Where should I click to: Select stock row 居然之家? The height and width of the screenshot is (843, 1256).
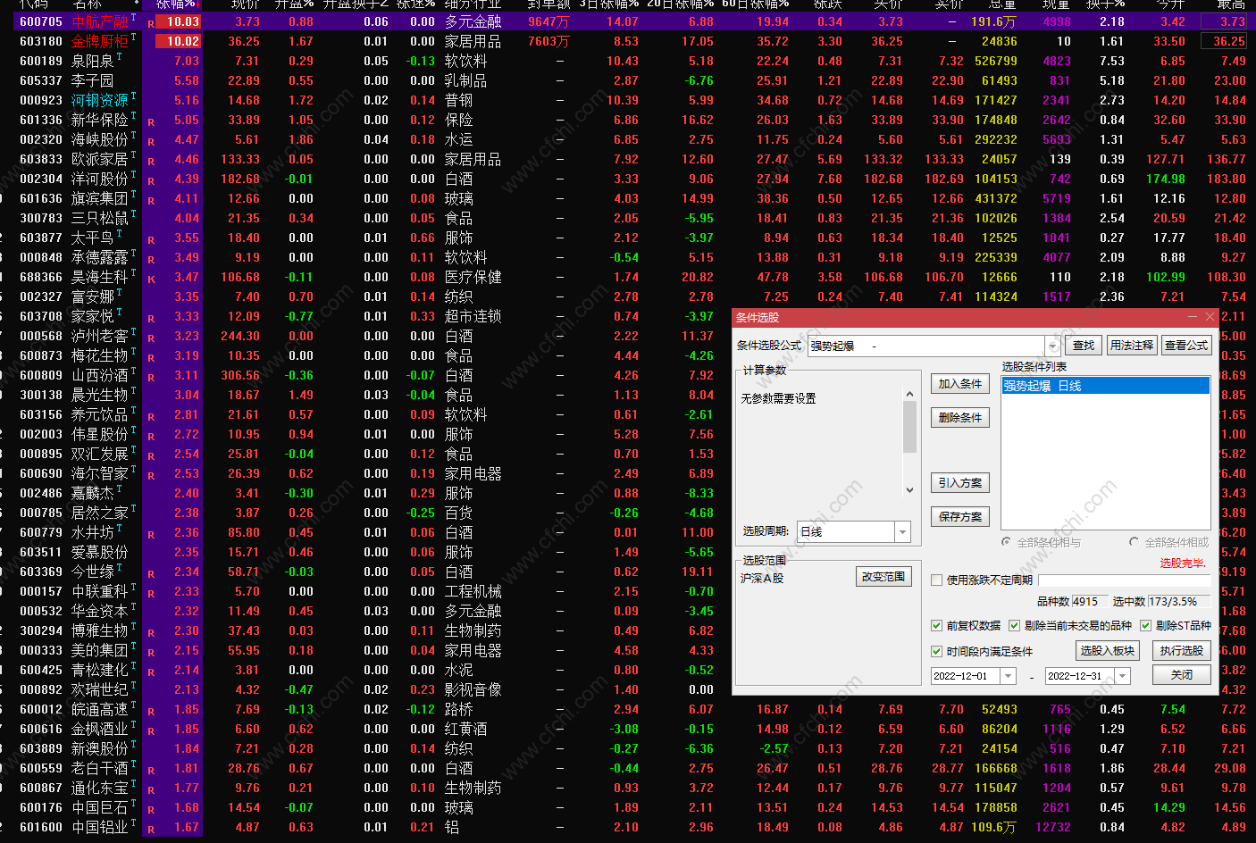pos(365,513)
